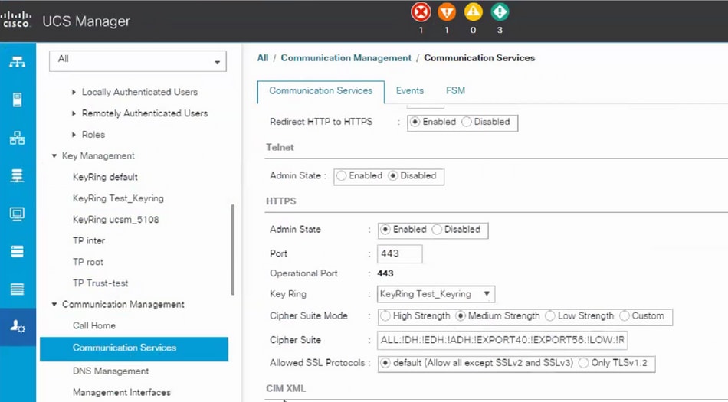Open DNS Management tree item
Image resolution: width=728 pixels, height=402 pixels.
pyautogui.click(x=110, y=371)
